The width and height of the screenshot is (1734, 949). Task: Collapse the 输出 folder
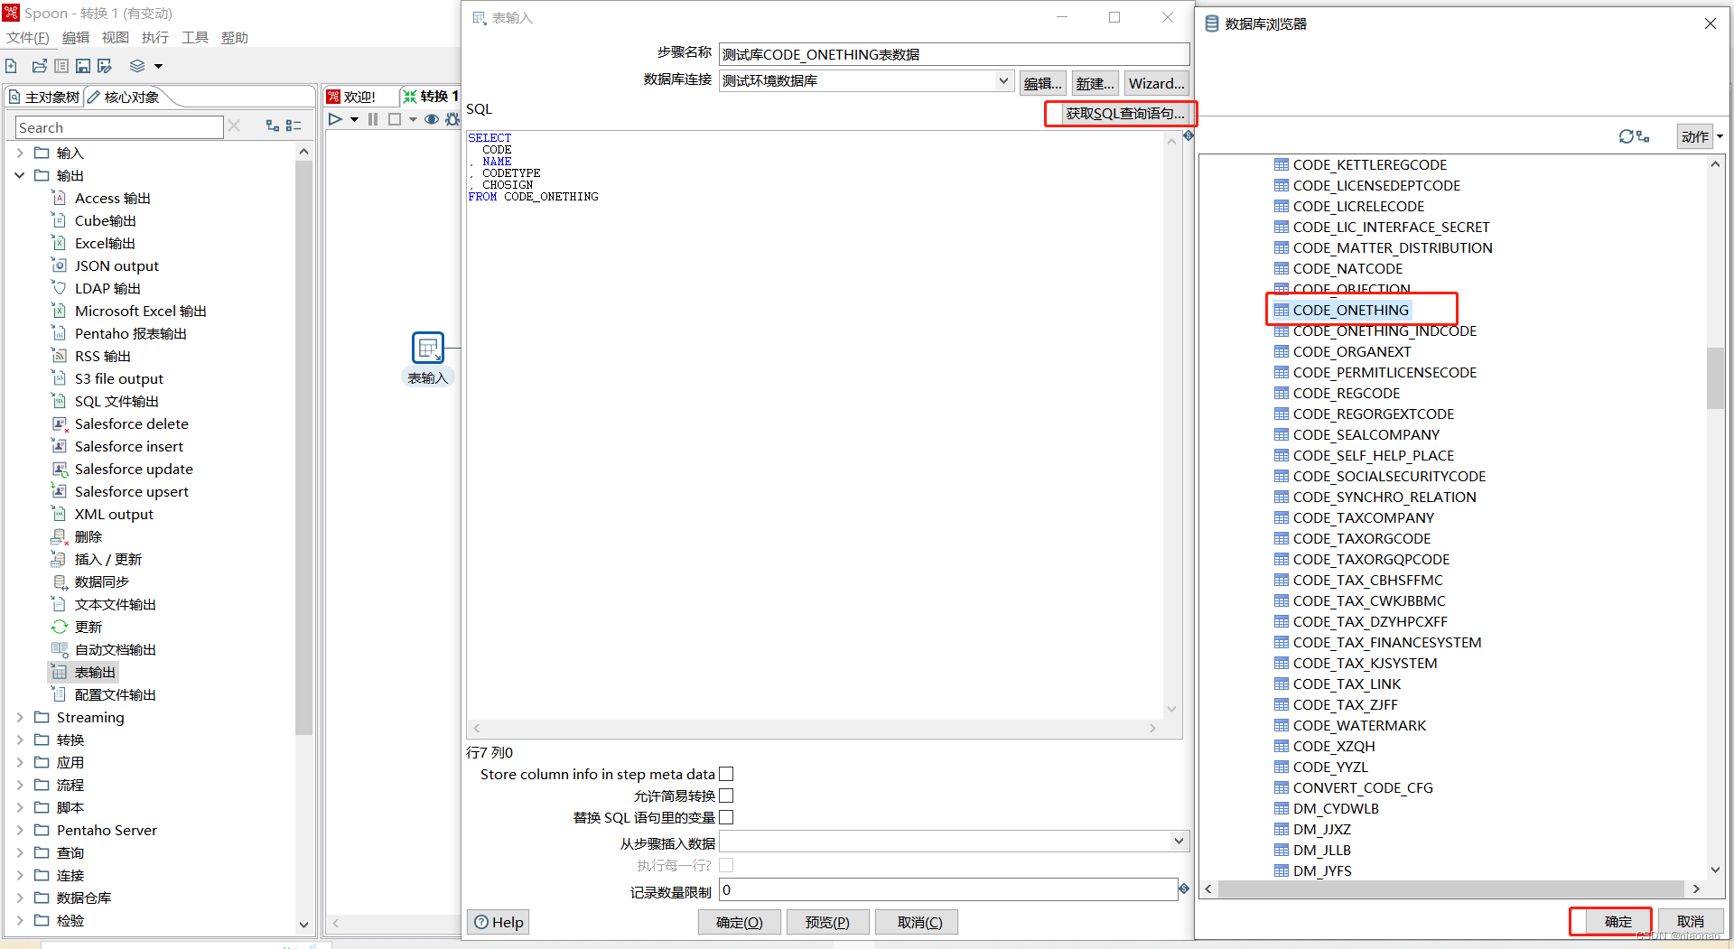pos(20,175)
